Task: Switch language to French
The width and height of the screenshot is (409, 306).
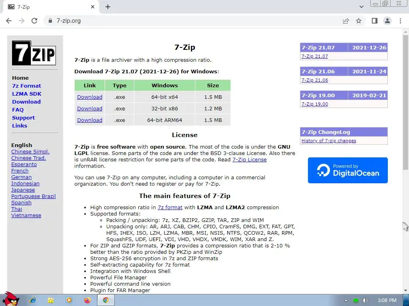Action: tap(20, 171)
